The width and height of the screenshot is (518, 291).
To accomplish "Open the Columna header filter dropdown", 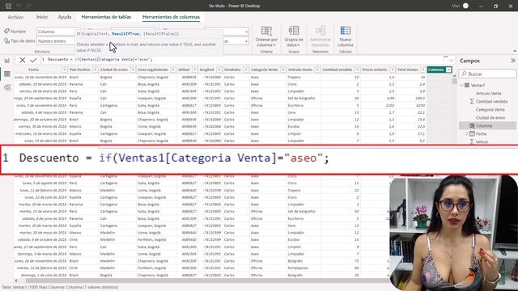I will (x=448, y=70).
